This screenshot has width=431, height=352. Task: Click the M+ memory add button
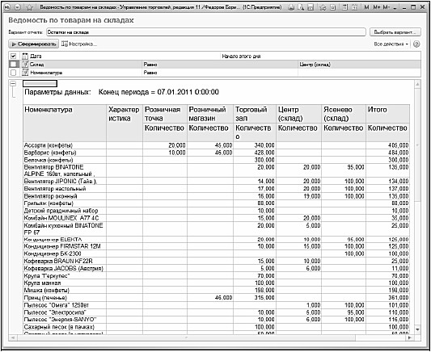[377, 7]
